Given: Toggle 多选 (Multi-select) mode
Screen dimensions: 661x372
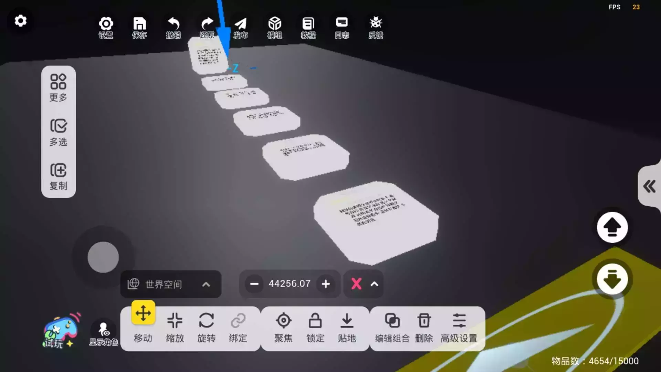Looking at the screenshot, I should tap(58, 132).
